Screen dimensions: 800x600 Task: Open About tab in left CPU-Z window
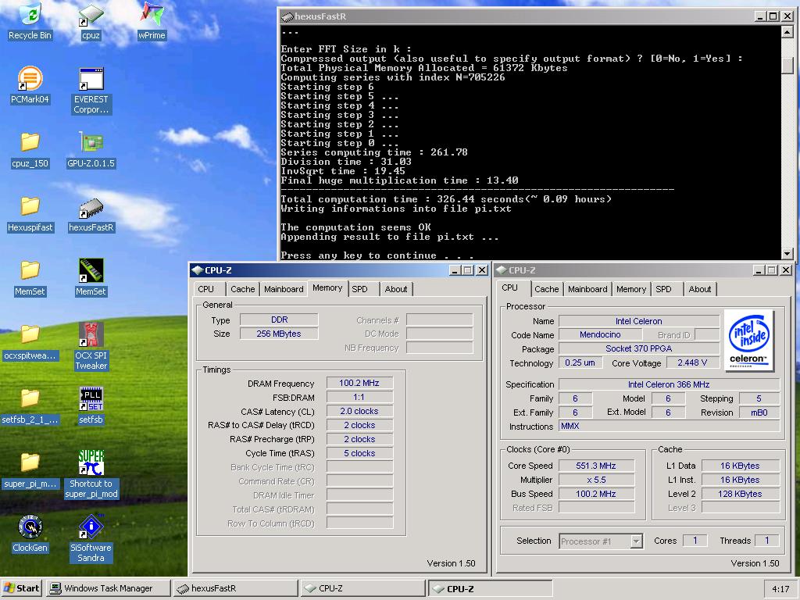pos(396,289)
